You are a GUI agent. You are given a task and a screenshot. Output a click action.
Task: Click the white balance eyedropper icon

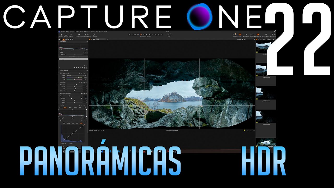pos(86,75)
